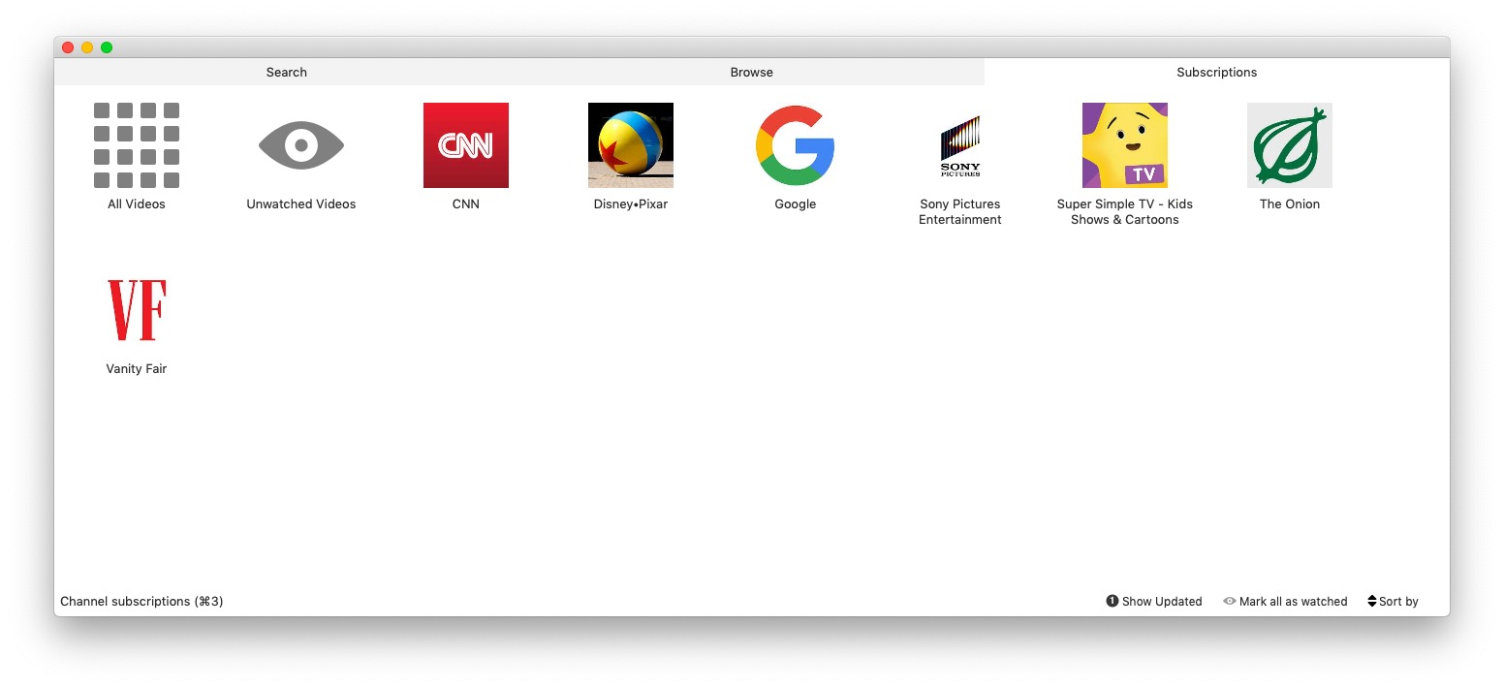Select the Subscriptions tab

pyautogui.click(x=1217, y=72)
